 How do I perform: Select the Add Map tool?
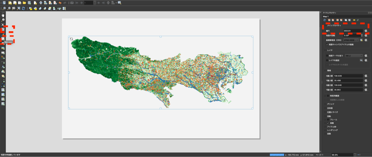pos(3,39)
